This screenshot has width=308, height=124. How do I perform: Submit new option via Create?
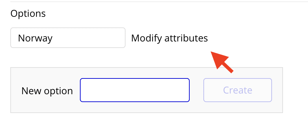pos(238,90)
